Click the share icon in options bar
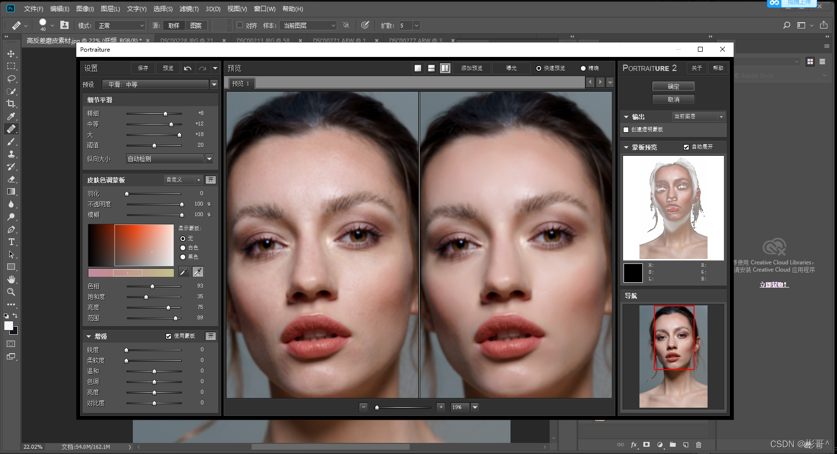Screen dimensions: 837x454 [824, 25]
